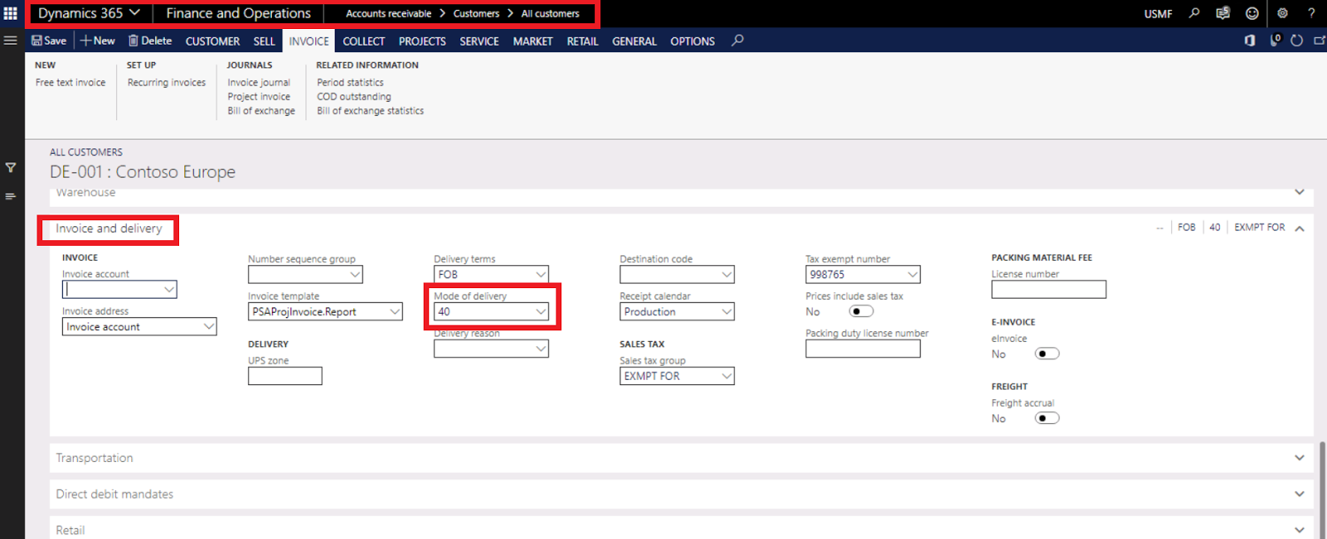The width and height of the screenshot is (1327, 539).
Task: Switch to the SERVICE tab
Action: [479, 41]
